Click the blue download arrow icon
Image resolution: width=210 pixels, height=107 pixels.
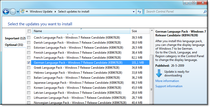159,73
